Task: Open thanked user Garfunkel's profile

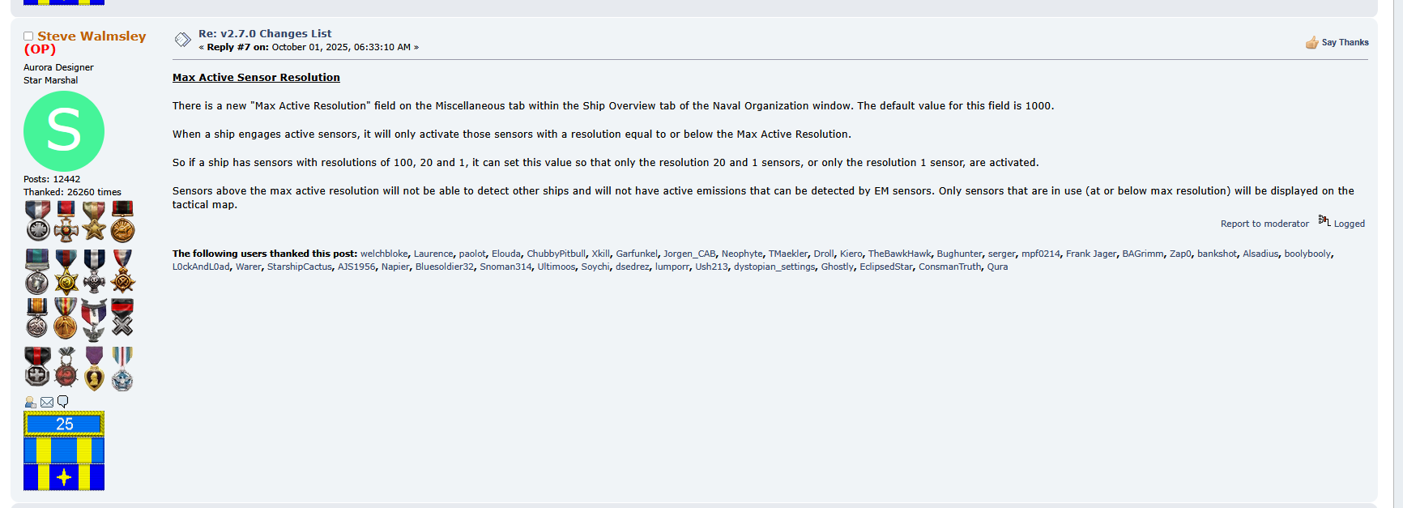Action: (637, 254)
